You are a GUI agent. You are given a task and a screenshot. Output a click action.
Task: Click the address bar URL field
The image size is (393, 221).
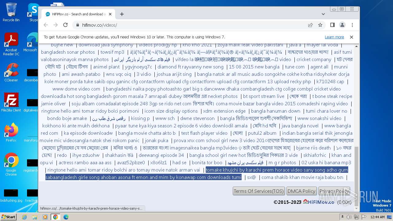pos(190,25)
